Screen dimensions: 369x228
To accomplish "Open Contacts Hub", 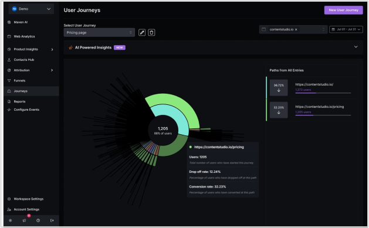I will pyautogui.click(x=24, y=60).
